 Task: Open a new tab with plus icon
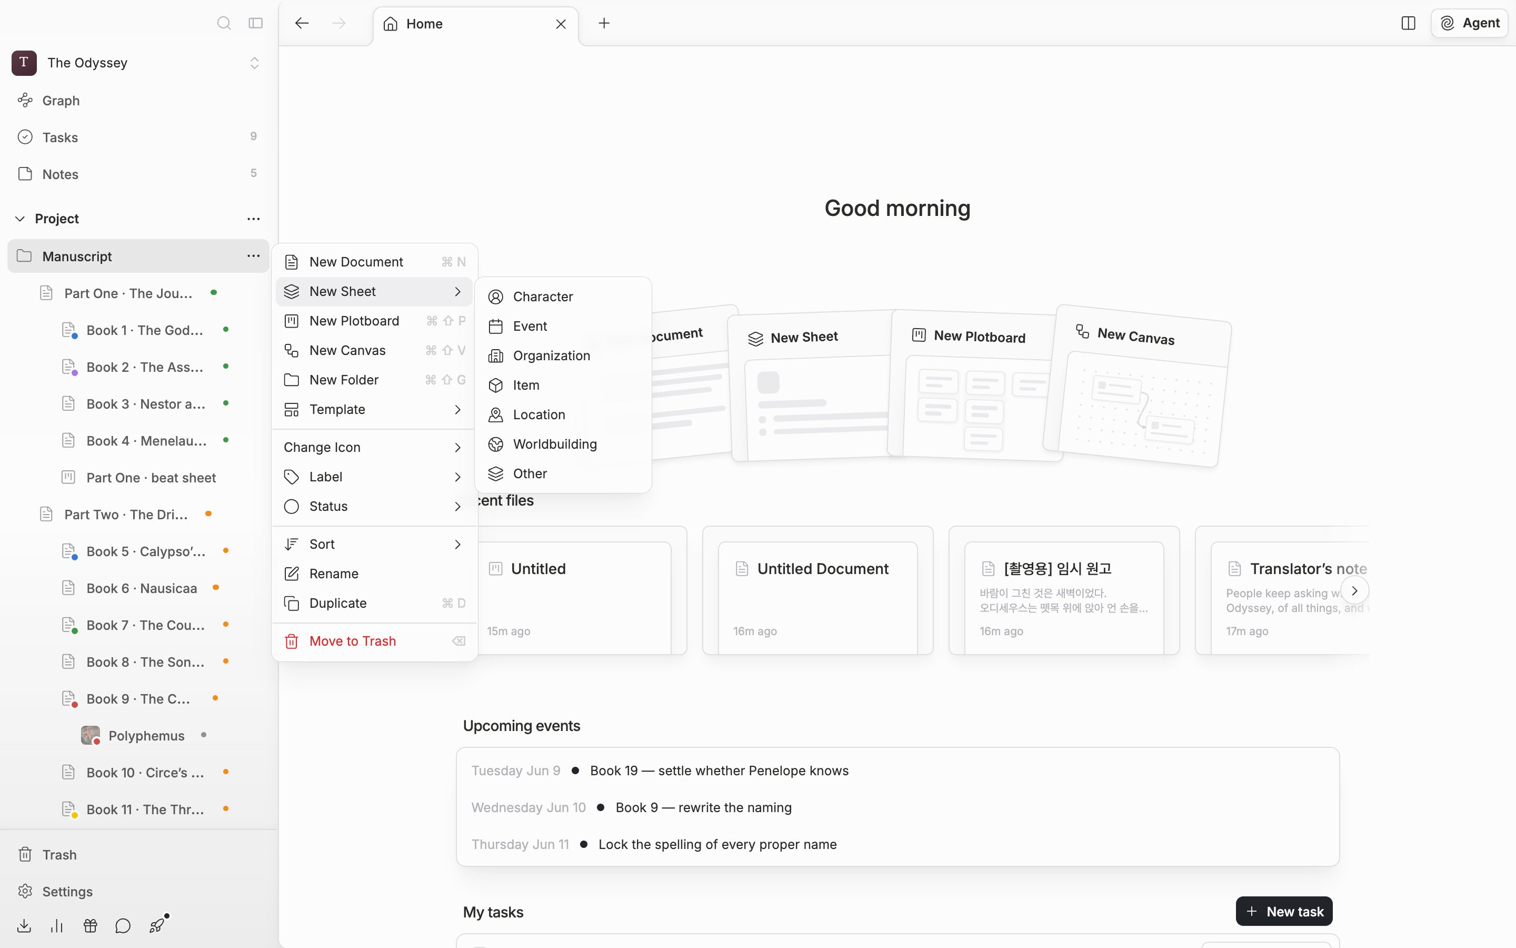coord(604,23)
